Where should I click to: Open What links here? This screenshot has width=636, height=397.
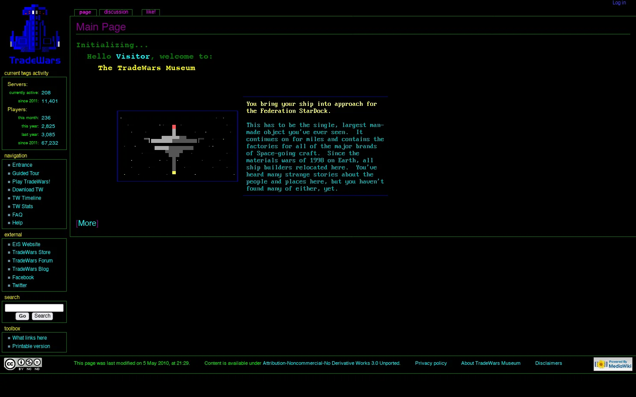click(x=30, y=338)
